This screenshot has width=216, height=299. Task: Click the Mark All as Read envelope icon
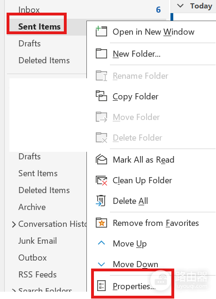click(101, 159)
